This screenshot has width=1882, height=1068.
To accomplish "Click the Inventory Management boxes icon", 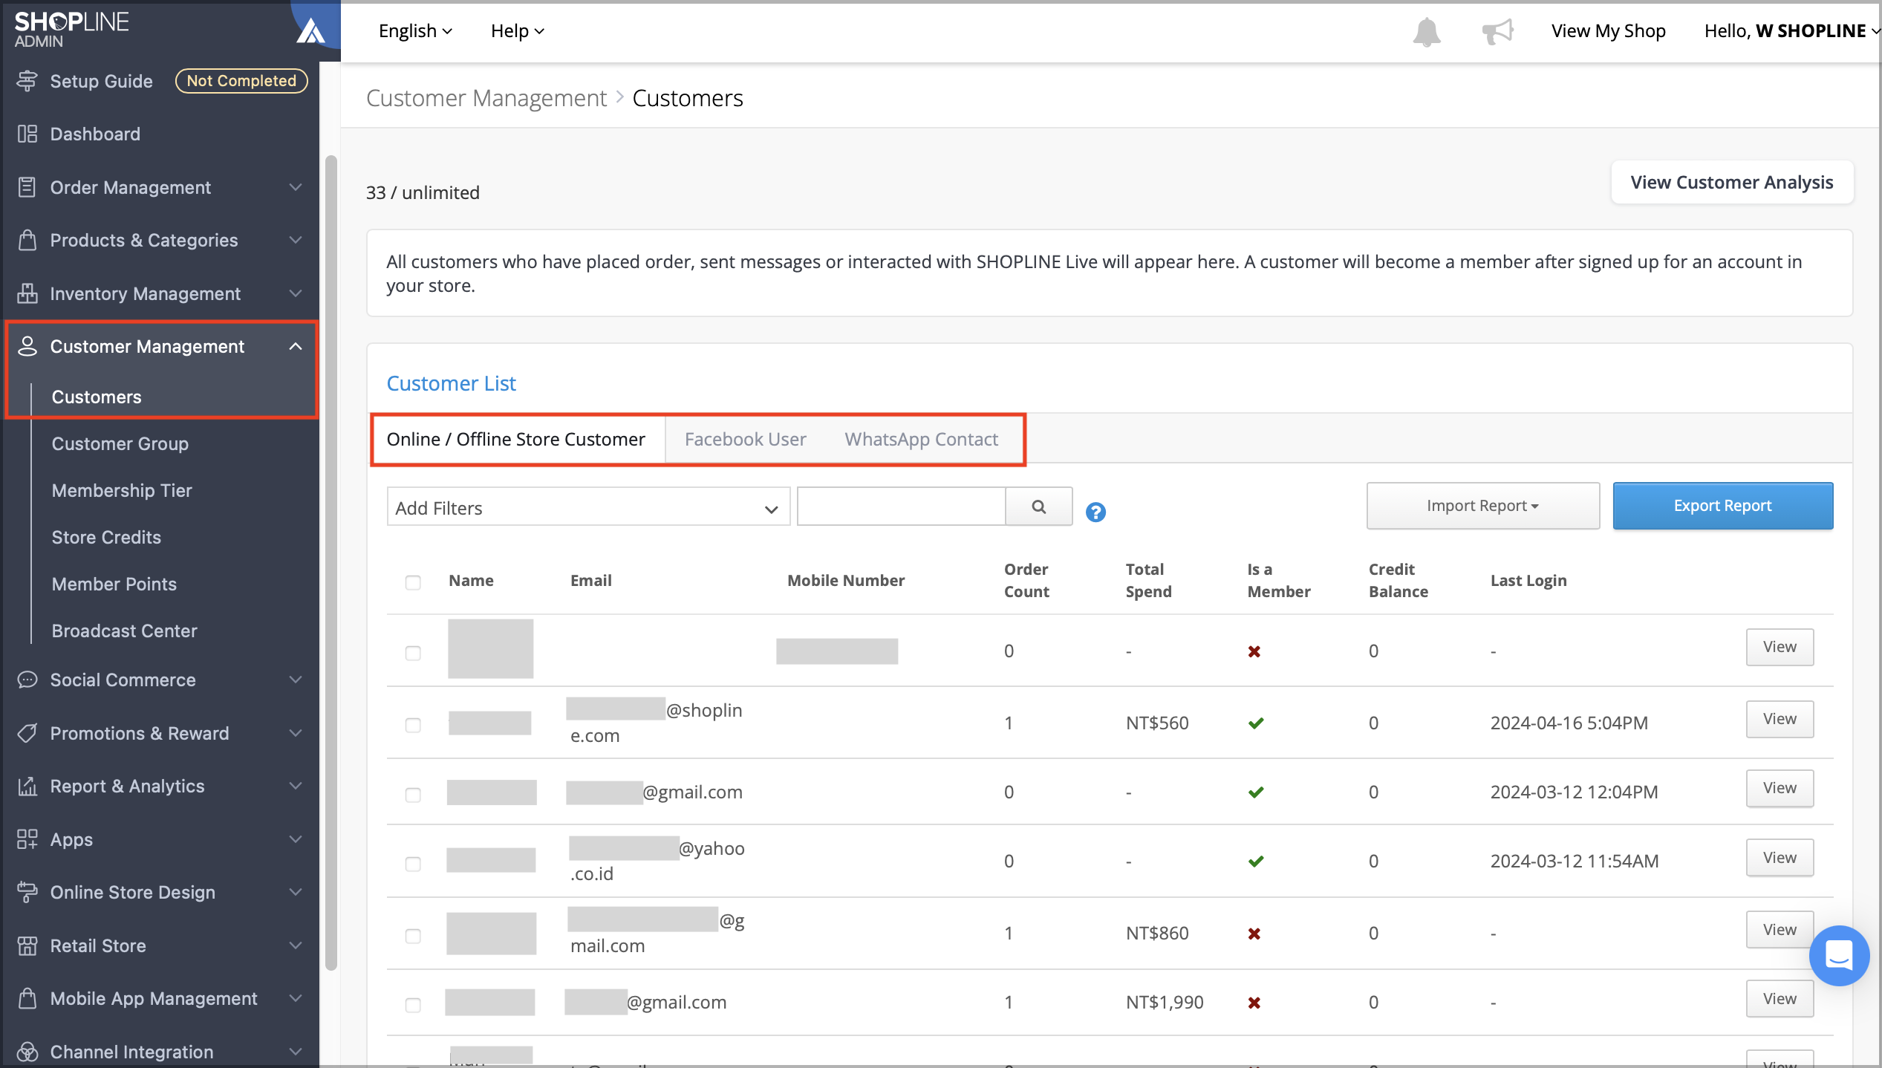I will [x=27, y=293].
